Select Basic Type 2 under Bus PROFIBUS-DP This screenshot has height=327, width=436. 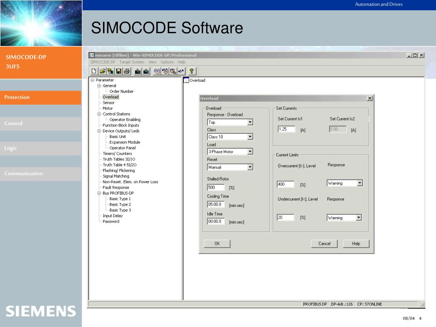(x=120, y=204)
